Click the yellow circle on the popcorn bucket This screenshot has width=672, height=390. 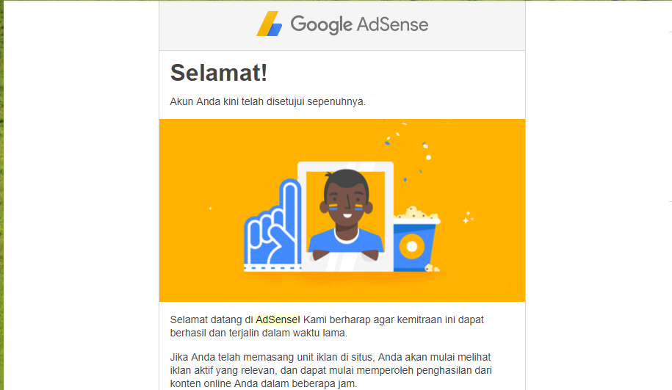point(412,247)
